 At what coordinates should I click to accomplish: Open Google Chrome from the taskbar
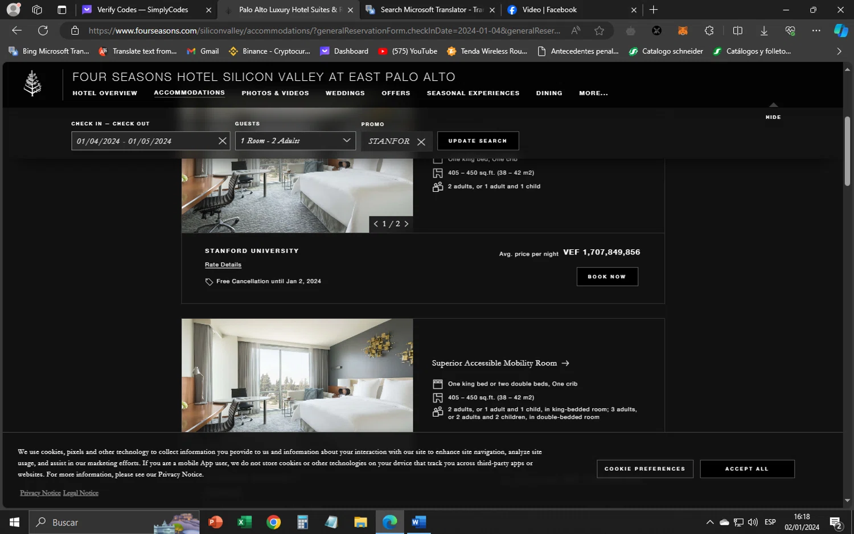pos(273,522)
